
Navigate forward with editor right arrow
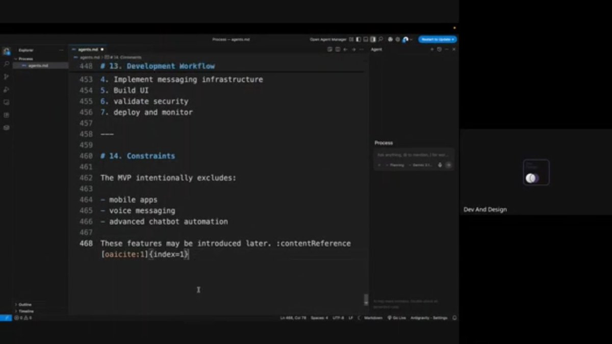tap(353, 49)
